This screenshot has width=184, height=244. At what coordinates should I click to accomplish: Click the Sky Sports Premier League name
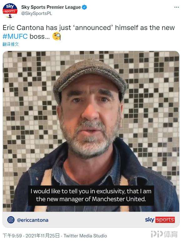pyautogui.click(x=51, y=7)
